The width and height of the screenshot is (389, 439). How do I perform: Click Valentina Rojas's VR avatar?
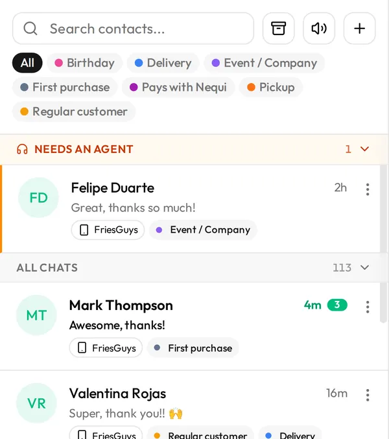click(36, 403)
